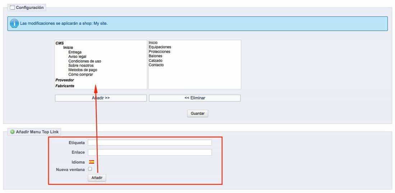The width and height of the screenshot is (395, 193).
Task: Click the Configuración section icon
Action: [x=12, y=8]
